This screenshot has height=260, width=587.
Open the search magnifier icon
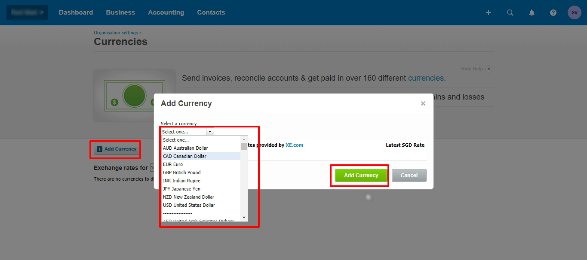point(510,12)
